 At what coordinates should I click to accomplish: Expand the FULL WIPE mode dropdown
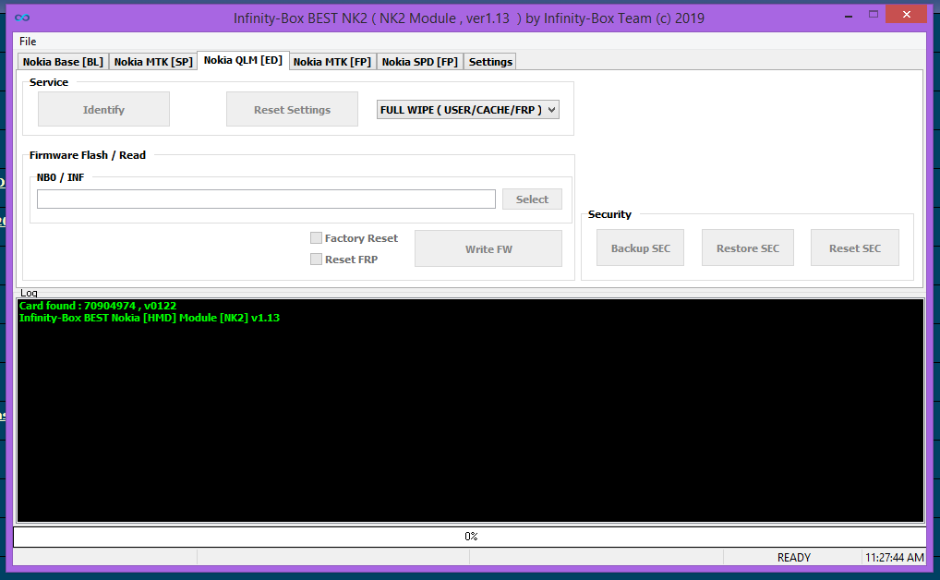tap(467, 110)
